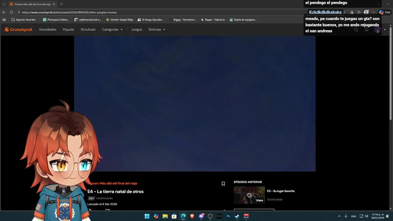
Task: Open Photoshop from the taskbar
Action: pyautogui.click(x=228, y=216)
